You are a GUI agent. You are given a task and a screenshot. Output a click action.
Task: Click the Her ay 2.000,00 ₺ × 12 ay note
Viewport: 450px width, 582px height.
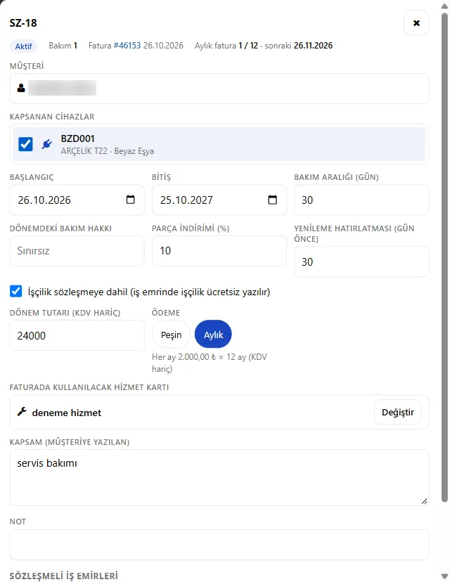[x=210, y=363]
